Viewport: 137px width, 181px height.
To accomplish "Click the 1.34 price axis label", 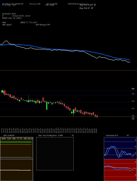I will pos(133,108).
